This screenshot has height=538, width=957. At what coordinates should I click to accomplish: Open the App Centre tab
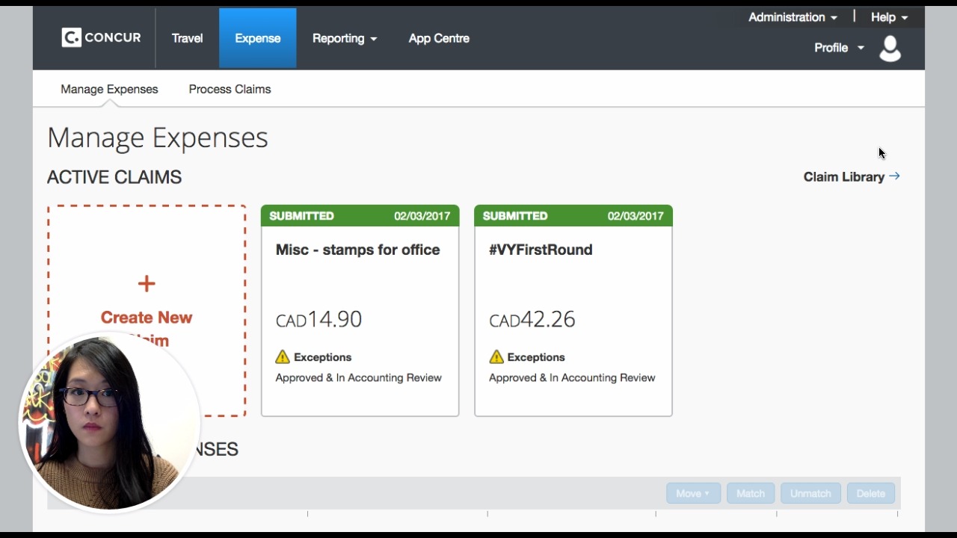click(x=439, y=38)
